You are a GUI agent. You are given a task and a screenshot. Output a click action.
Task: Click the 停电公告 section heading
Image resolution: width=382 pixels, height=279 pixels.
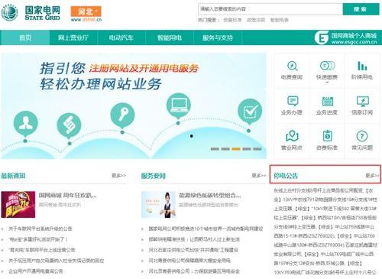coord(286,175)
